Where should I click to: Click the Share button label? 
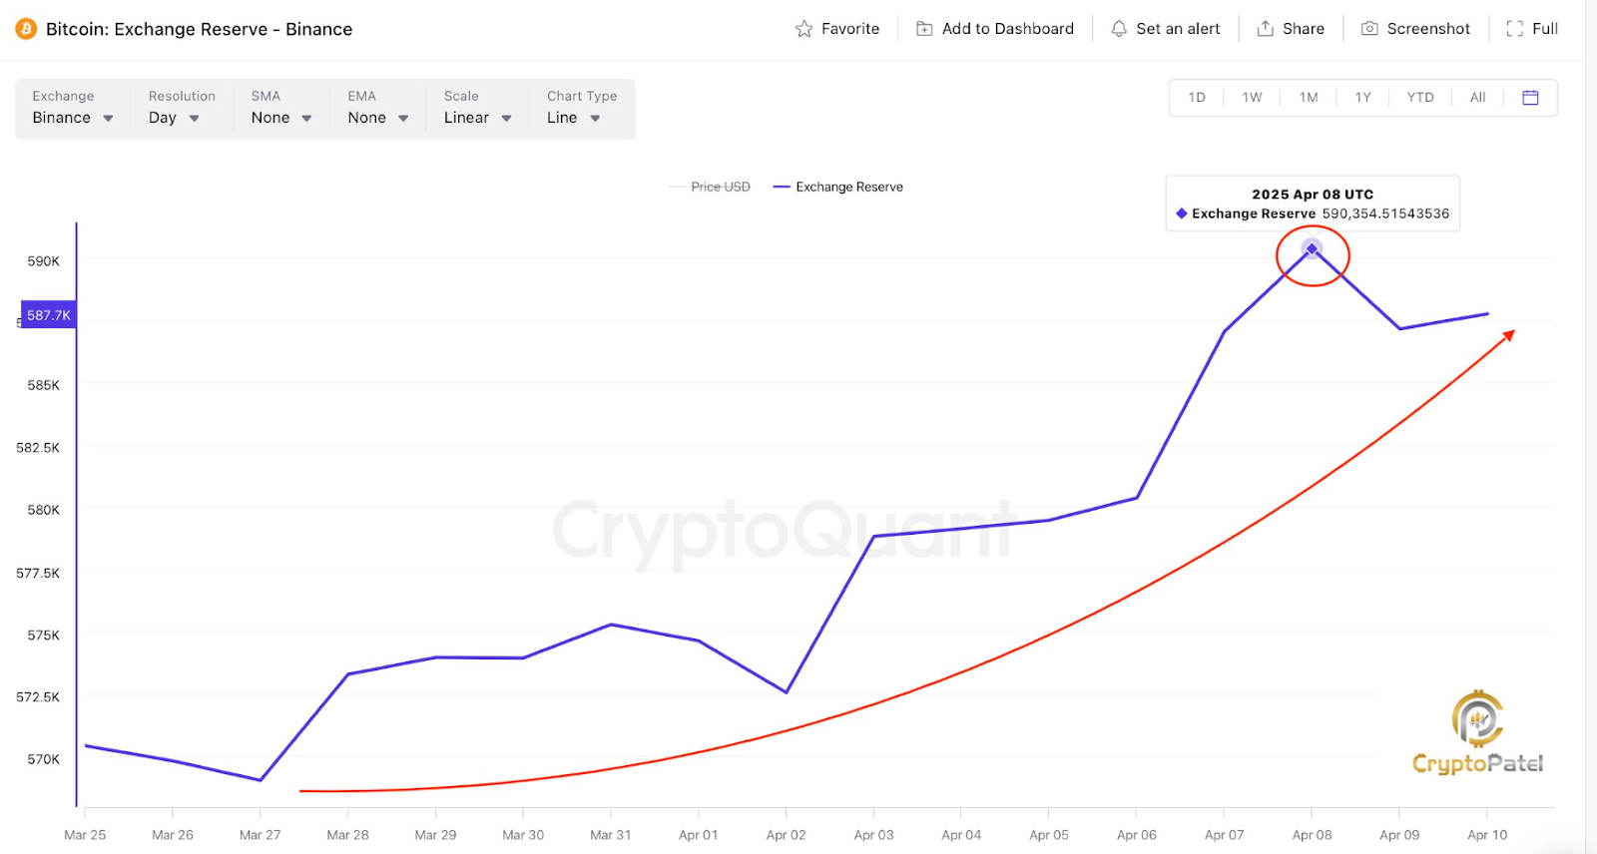pos(1304,29)
